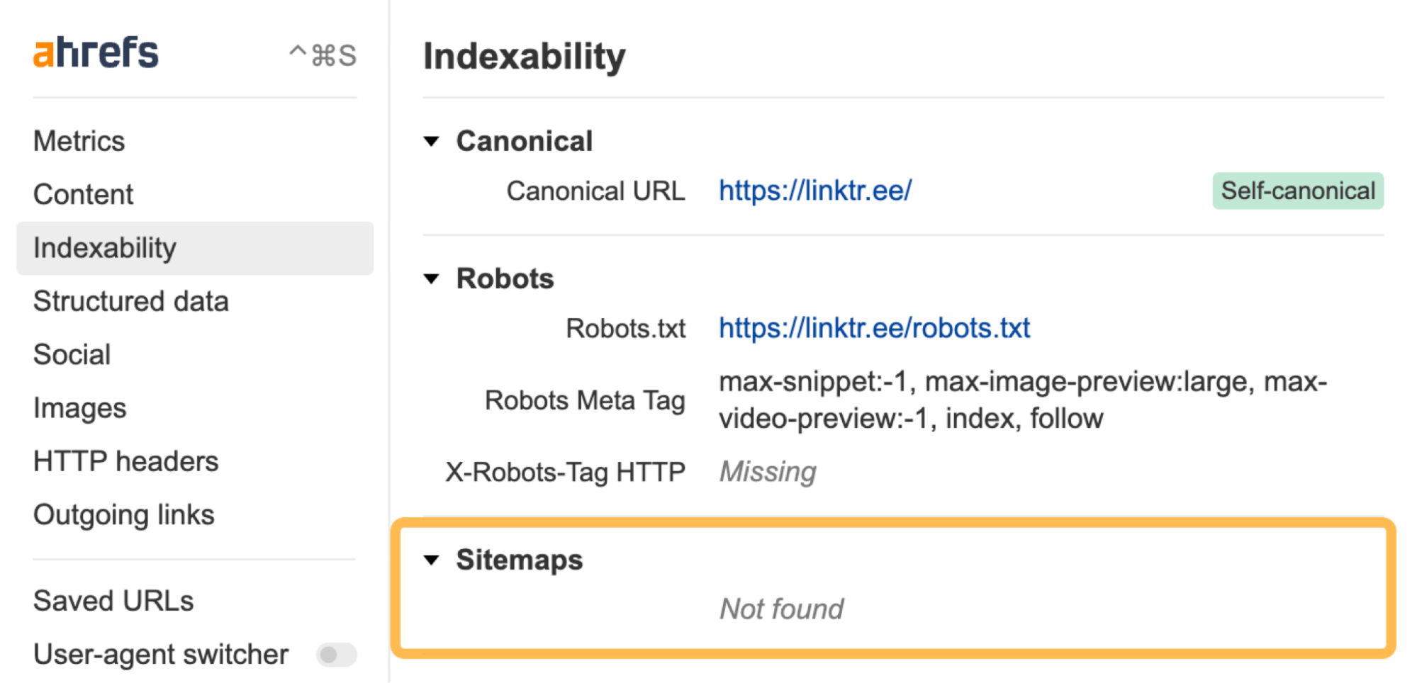This screenshot has height=683, width=1417.
Task: Open the Metrics panel
Action: pos(78,140)
